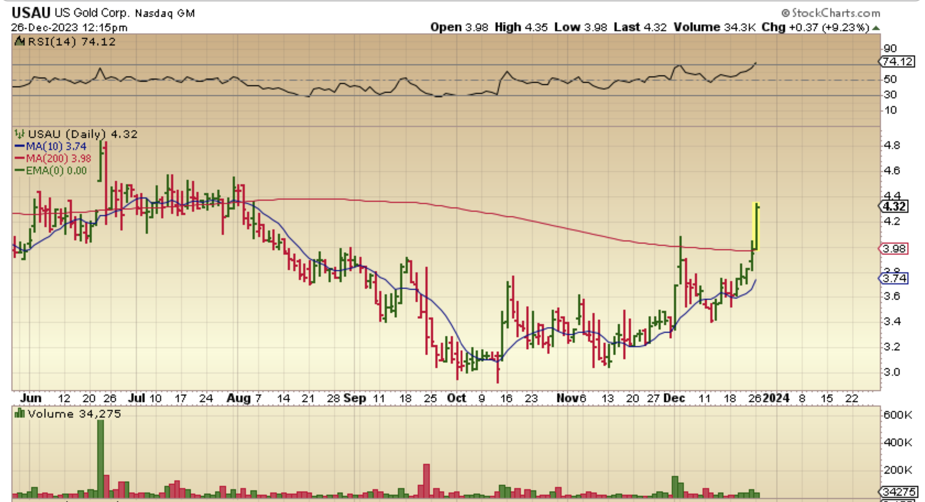Click the tallest June volume spike bar

(100, 458)
